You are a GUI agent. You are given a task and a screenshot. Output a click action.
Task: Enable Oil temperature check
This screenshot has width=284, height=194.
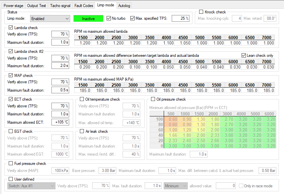82,99
